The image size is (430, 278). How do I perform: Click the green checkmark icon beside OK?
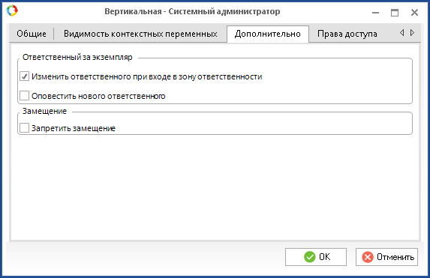(x=310, y=257)
